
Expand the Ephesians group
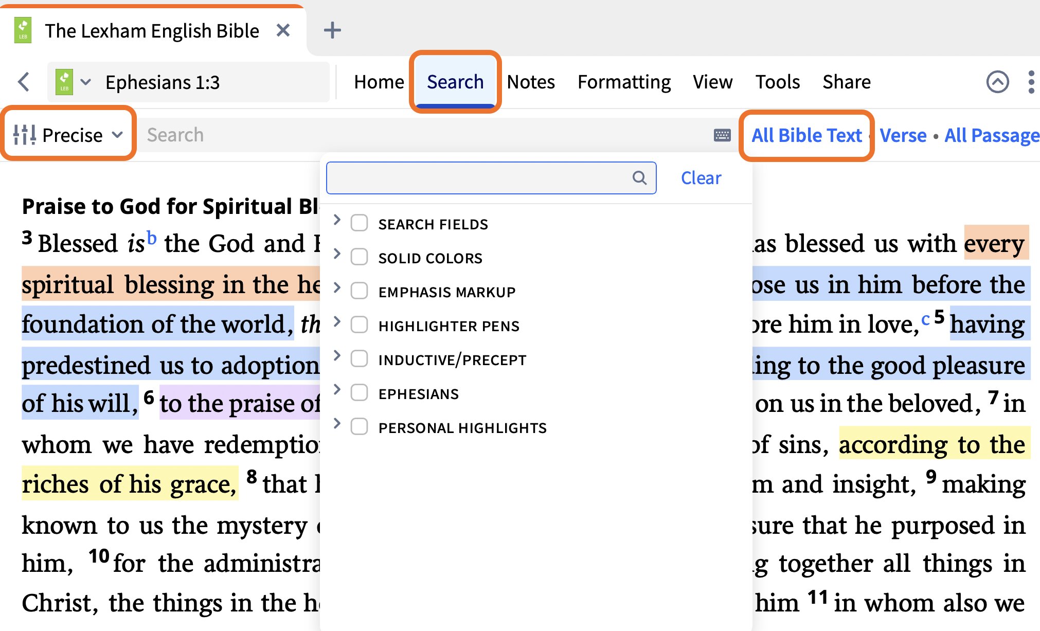(337, 390)
